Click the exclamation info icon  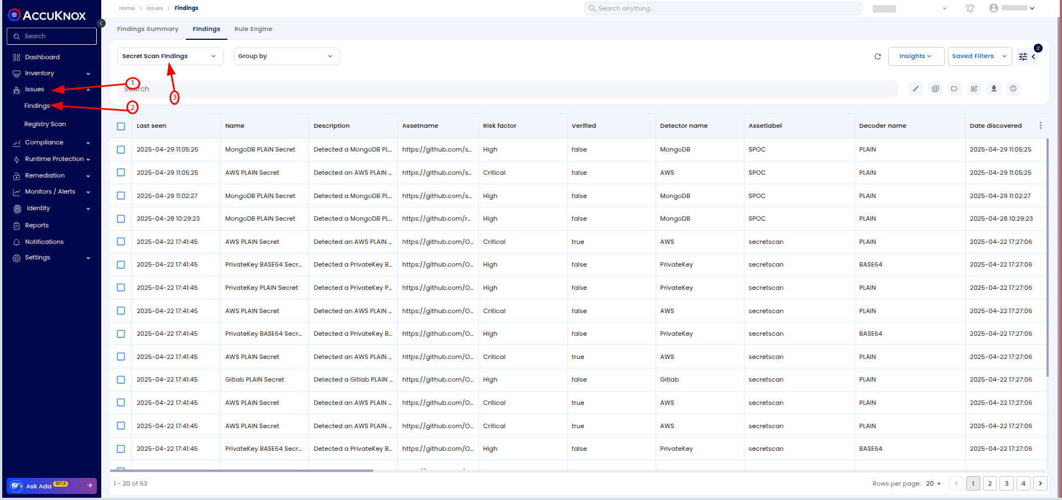pos(1013,88)
